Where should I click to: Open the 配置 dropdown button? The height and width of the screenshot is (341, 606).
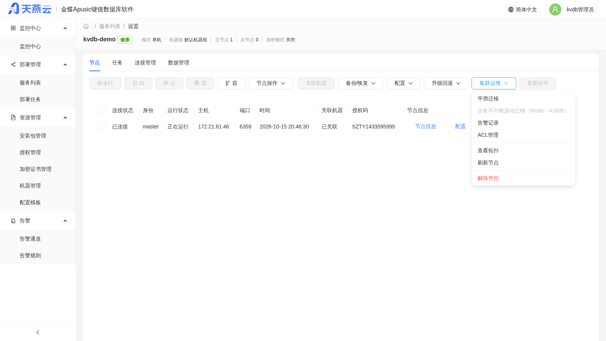(404, 83)
